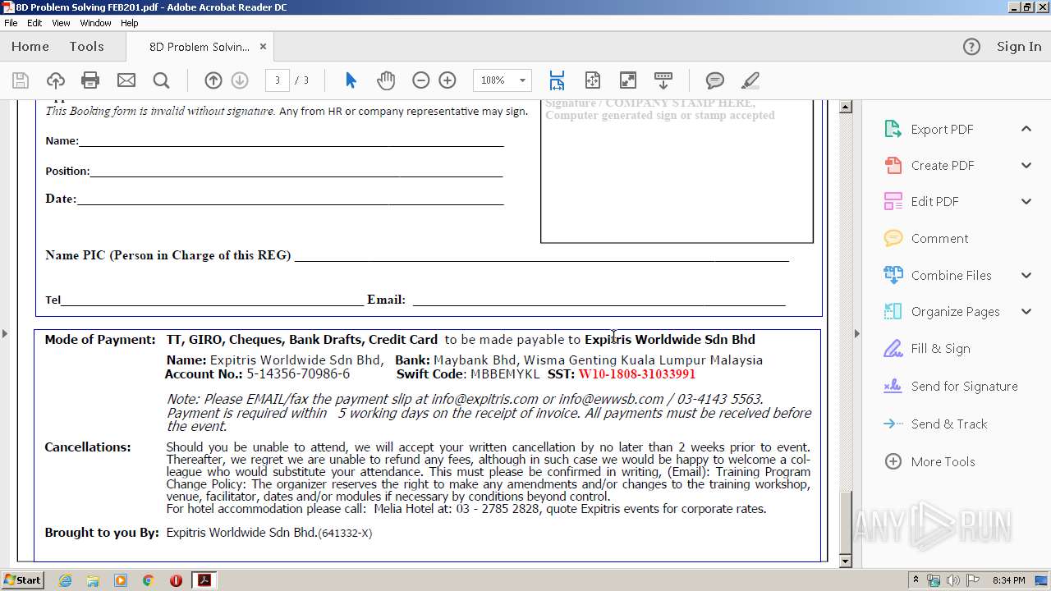Add a comment speech bubble icon
Screen dimensions: 1051x591
[x=715, y=80]
